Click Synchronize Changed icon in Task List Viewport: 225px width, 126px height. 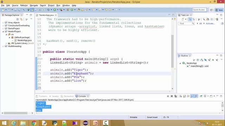(x=217, y=19)
